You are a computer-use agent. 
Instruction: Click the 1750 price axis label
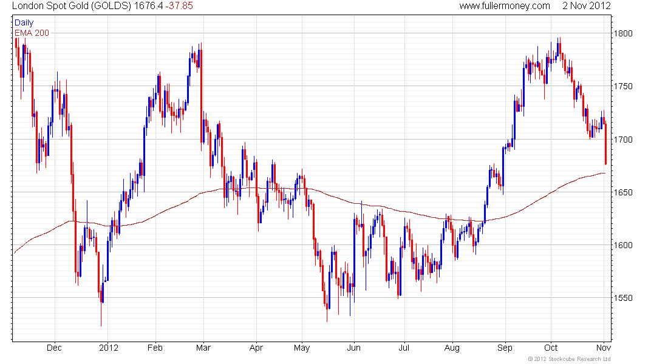point(623,86)
